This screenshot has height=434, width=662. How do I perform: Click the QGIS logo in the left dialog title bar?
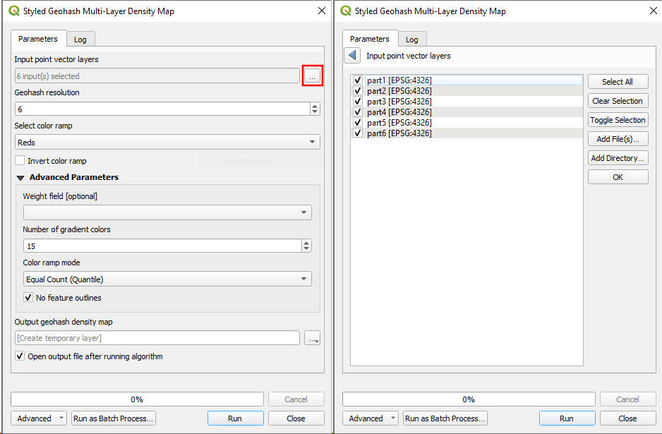(14, 11)
